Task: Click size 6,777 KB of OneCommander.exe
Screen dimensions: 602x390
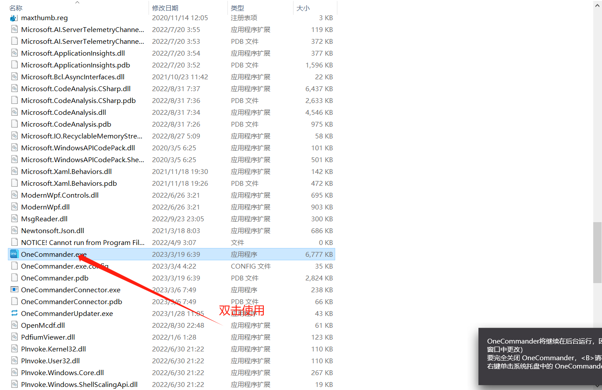Action: 319,254
